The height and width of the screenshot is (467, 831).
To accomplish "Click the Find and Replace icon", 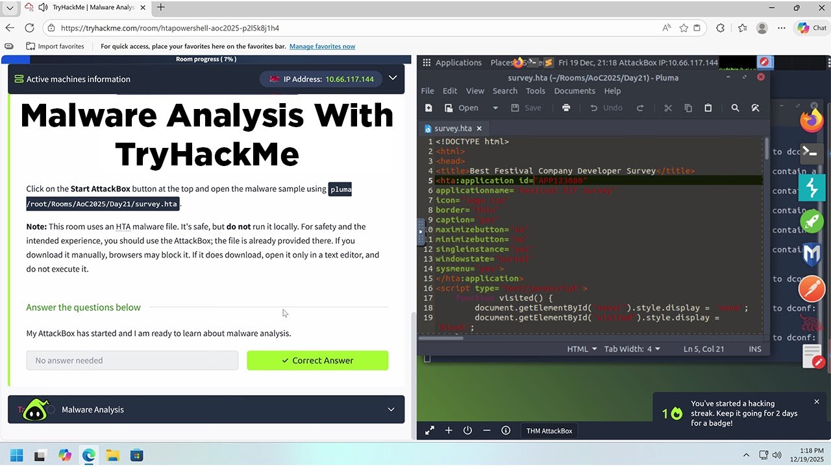I will (x=755, y=108).
